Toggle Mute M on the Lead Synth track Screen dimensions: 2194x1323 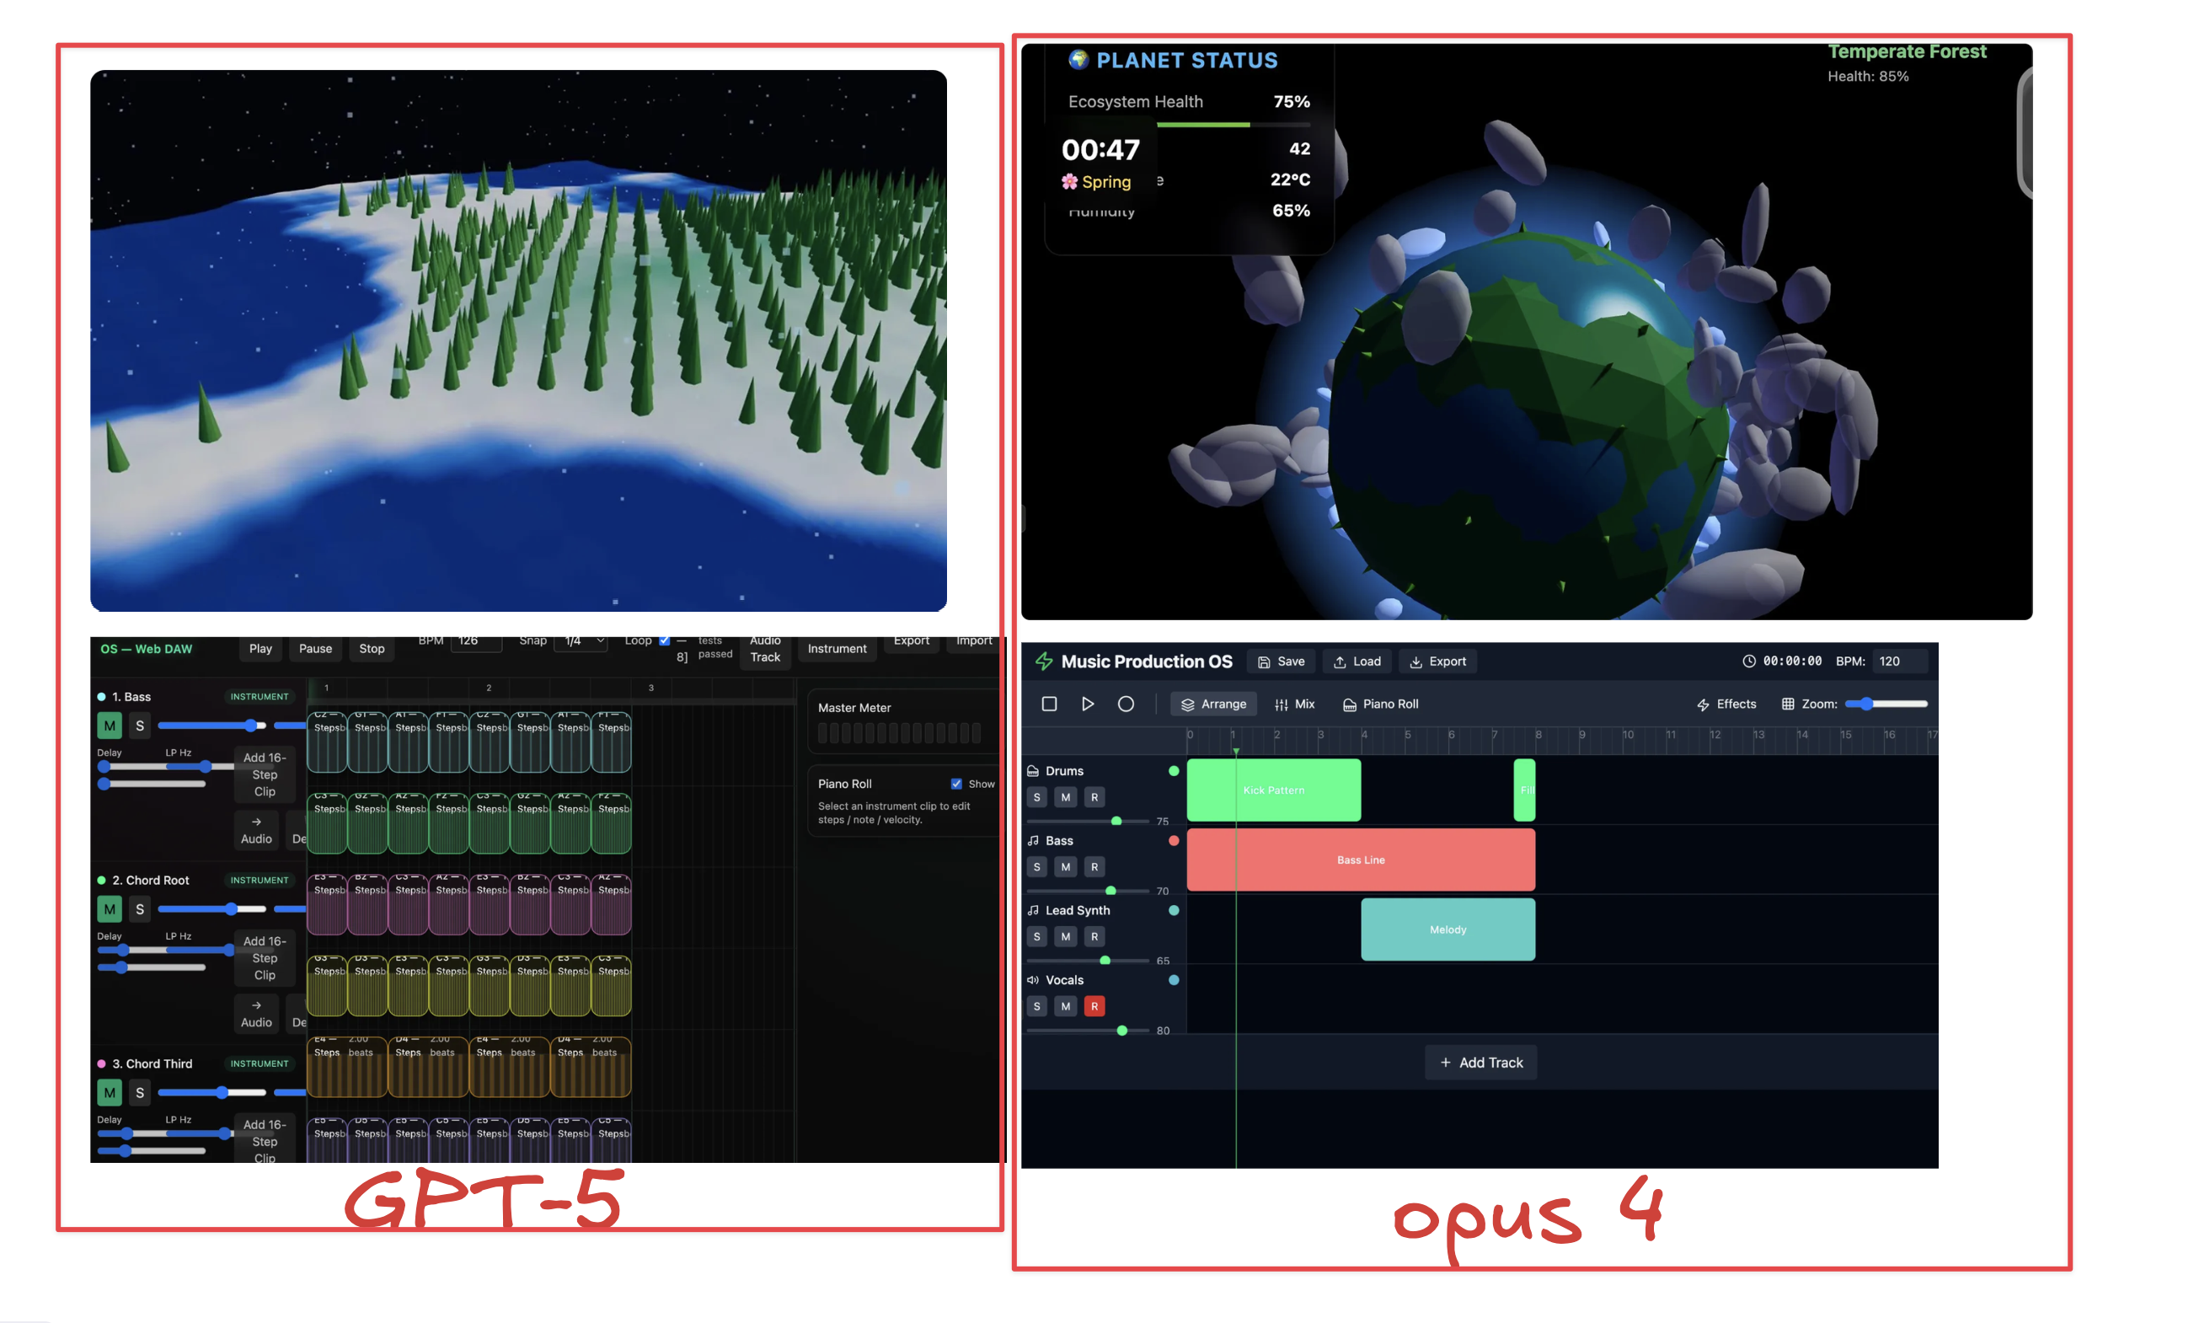1066,936
